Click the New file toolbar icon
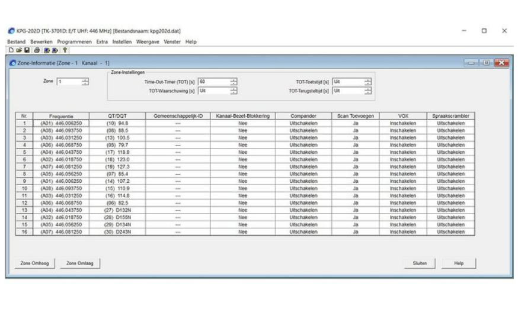518x329 pixels. 10,50
